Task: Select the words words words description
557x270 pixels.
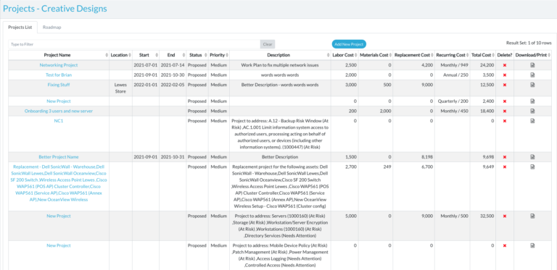Action: (280, 75)
